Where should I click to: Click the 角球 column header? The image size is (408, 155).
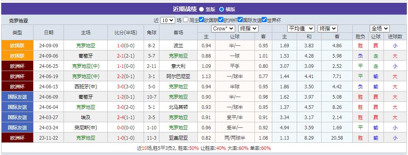[152, 32]
